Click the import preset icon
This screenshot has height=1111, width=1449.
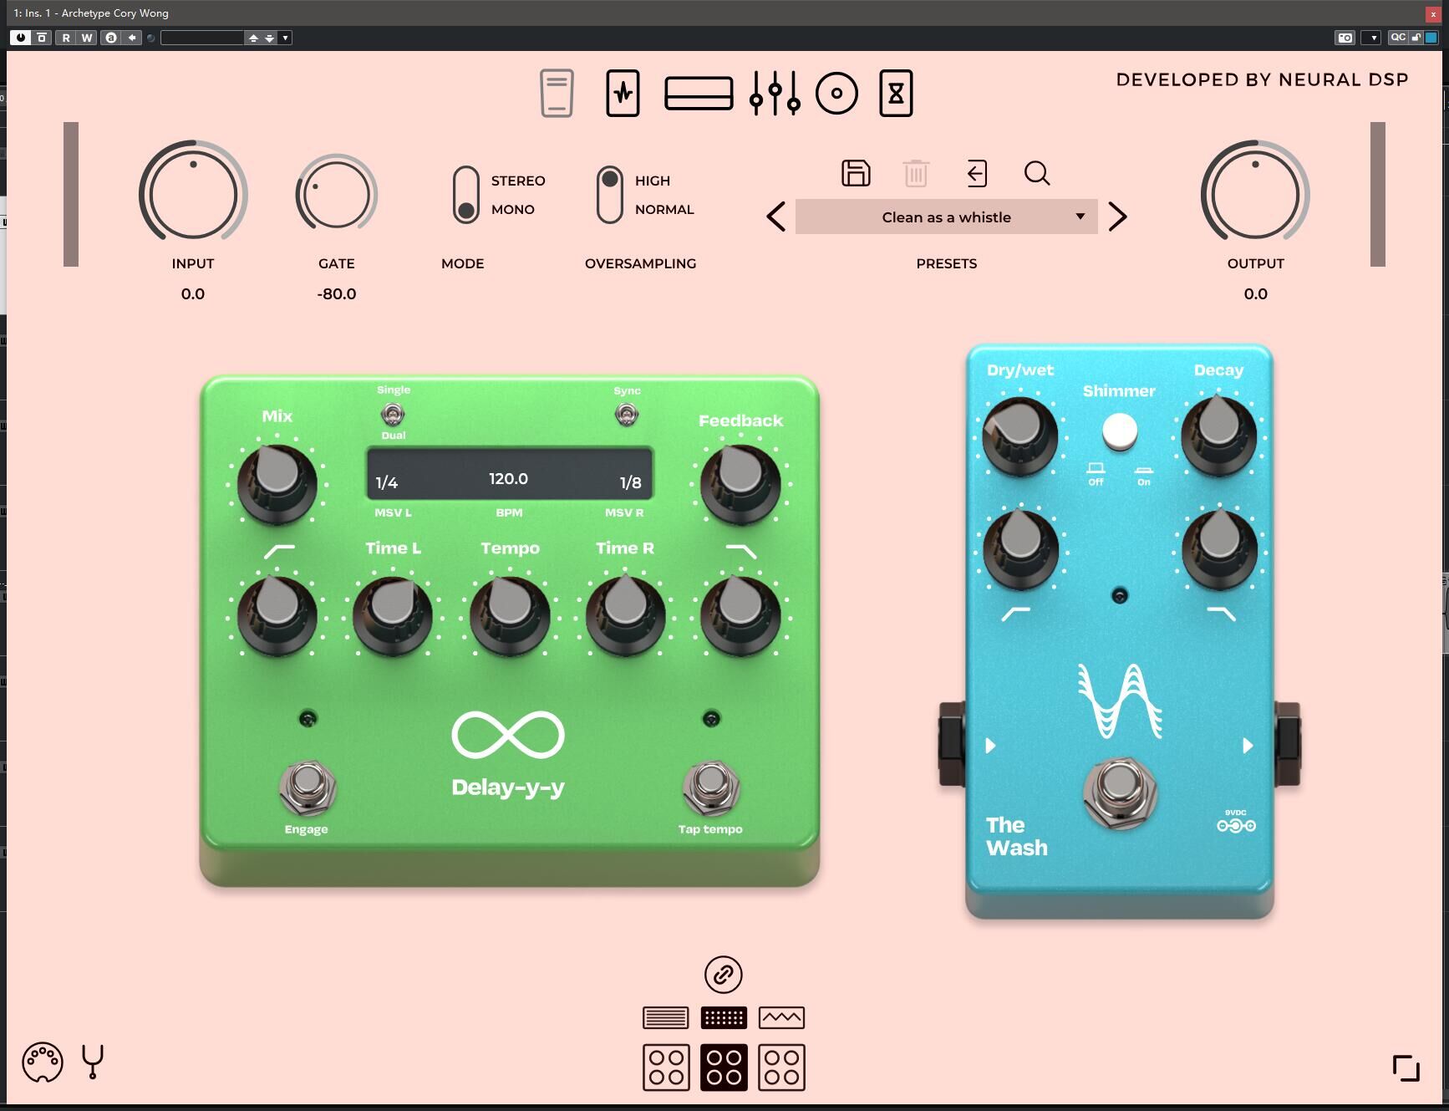click(x=976, y=173)
